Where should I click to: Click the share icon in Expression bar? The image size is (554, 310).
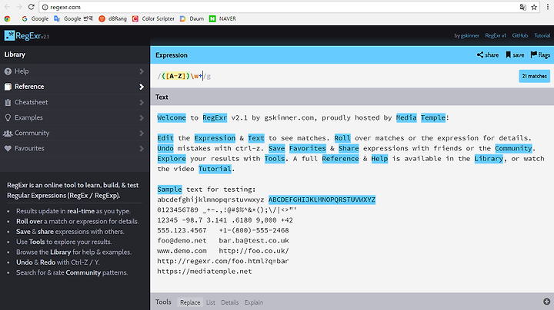pos(480,54)
